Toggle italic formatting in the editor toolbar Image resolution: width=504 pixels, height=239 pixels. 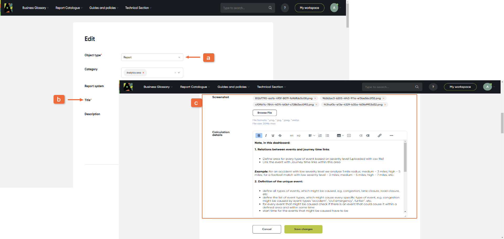pyautogui.click(x=266, y=136)
